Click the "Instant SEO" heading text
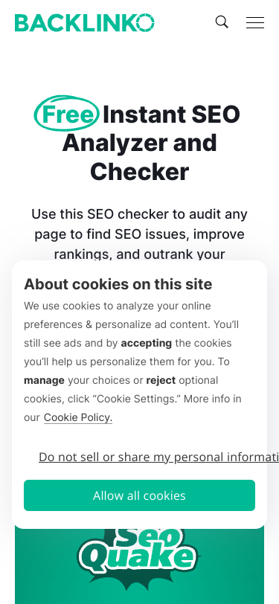279x604 pixels. click(171, 114)
